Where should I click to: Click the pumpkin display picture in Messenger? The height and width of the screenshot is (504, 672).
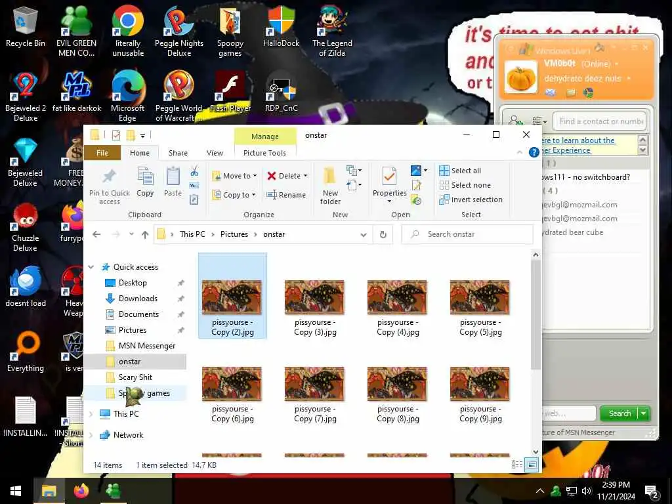click(520, 77)
